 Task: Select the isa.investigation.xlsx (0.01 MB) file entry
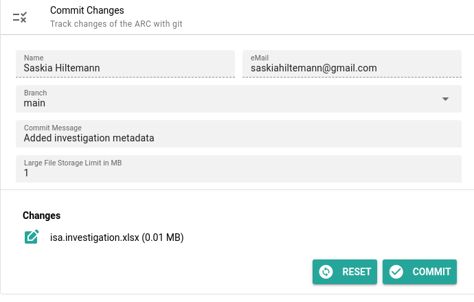coord(117,237)
